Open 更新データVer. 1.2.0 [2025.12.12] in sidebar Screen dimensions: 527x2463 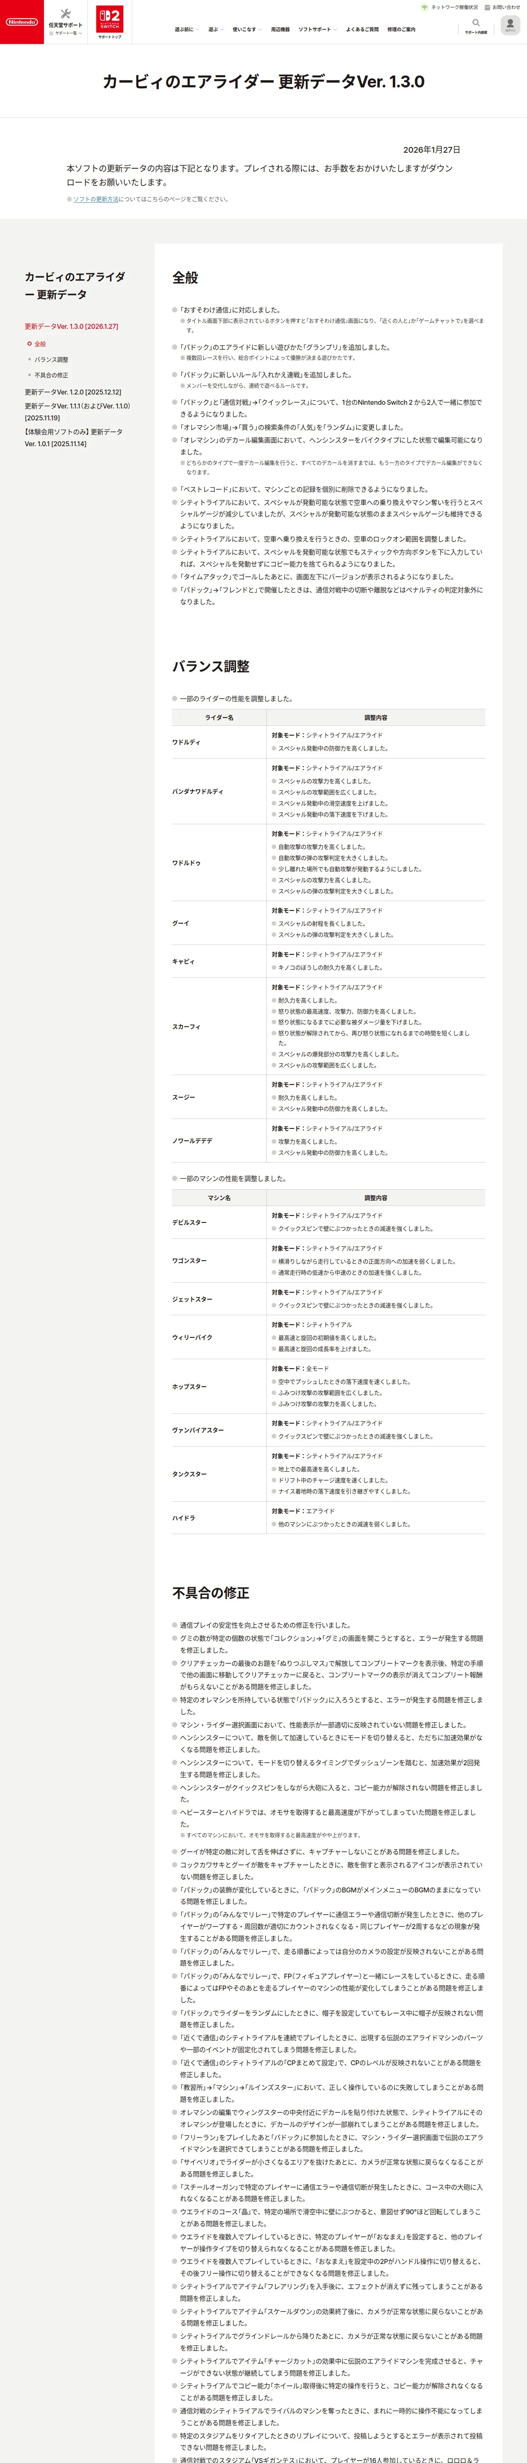[x=73, y=392]
